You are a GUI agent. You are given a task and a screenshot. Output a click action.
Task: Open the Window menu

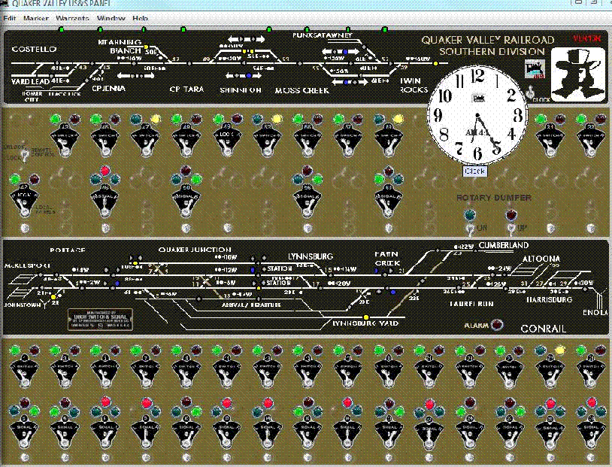[111, 18]
